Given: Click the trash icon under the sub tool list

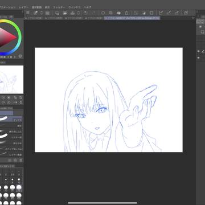Looking at the screenshot, I should pos(21,161).
